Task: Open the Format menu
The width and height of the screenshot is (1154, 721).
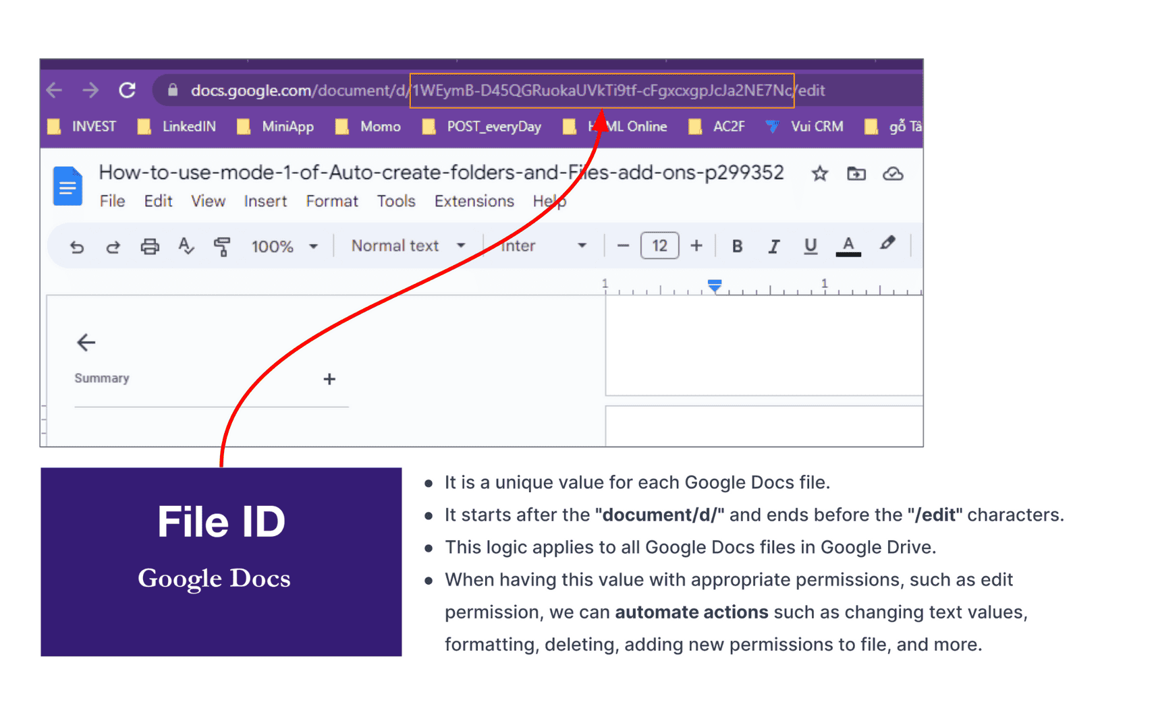Action: coord(331,200)
